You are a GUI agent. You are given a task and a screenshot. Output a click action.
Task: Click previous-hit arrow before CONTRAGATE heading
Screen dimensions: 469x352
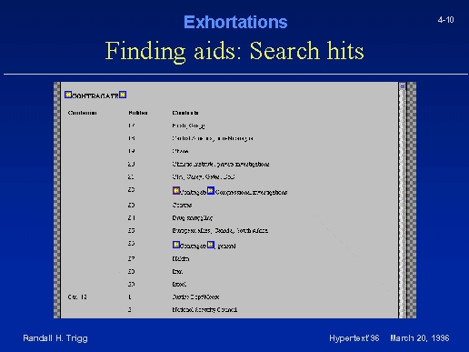tap(68, 95)
